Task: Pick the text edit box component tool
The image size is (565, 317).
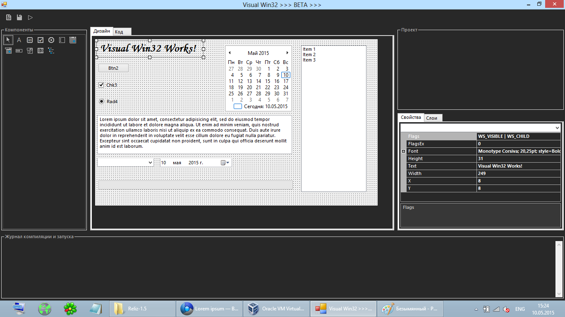Action: click(x=62, y=40)
